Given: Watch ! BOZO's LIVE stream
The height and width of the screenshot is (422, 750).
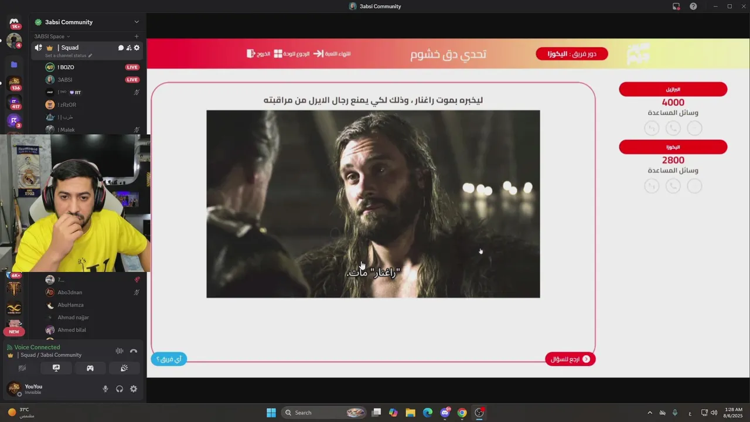Looking at the screenshot, I should click(x=132, y=67).
